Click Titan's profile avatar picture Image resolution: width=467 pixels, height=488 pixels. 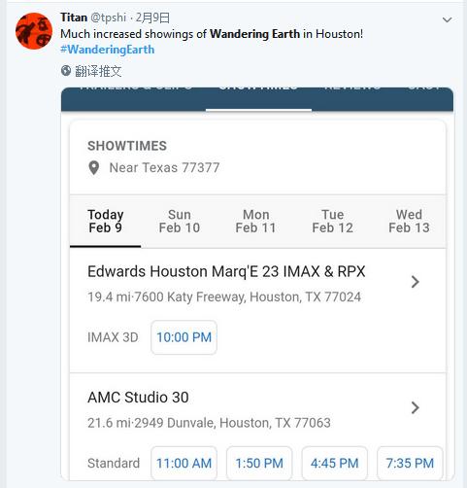coord(34,31)
